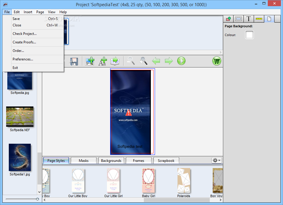Choose Close from the File menu
The image size is (283, 205).
(x=37, y=25)
